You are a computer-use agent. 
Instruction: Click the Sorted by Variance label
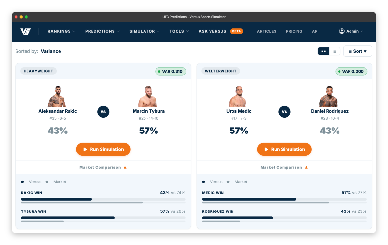(x=38, y=51)
